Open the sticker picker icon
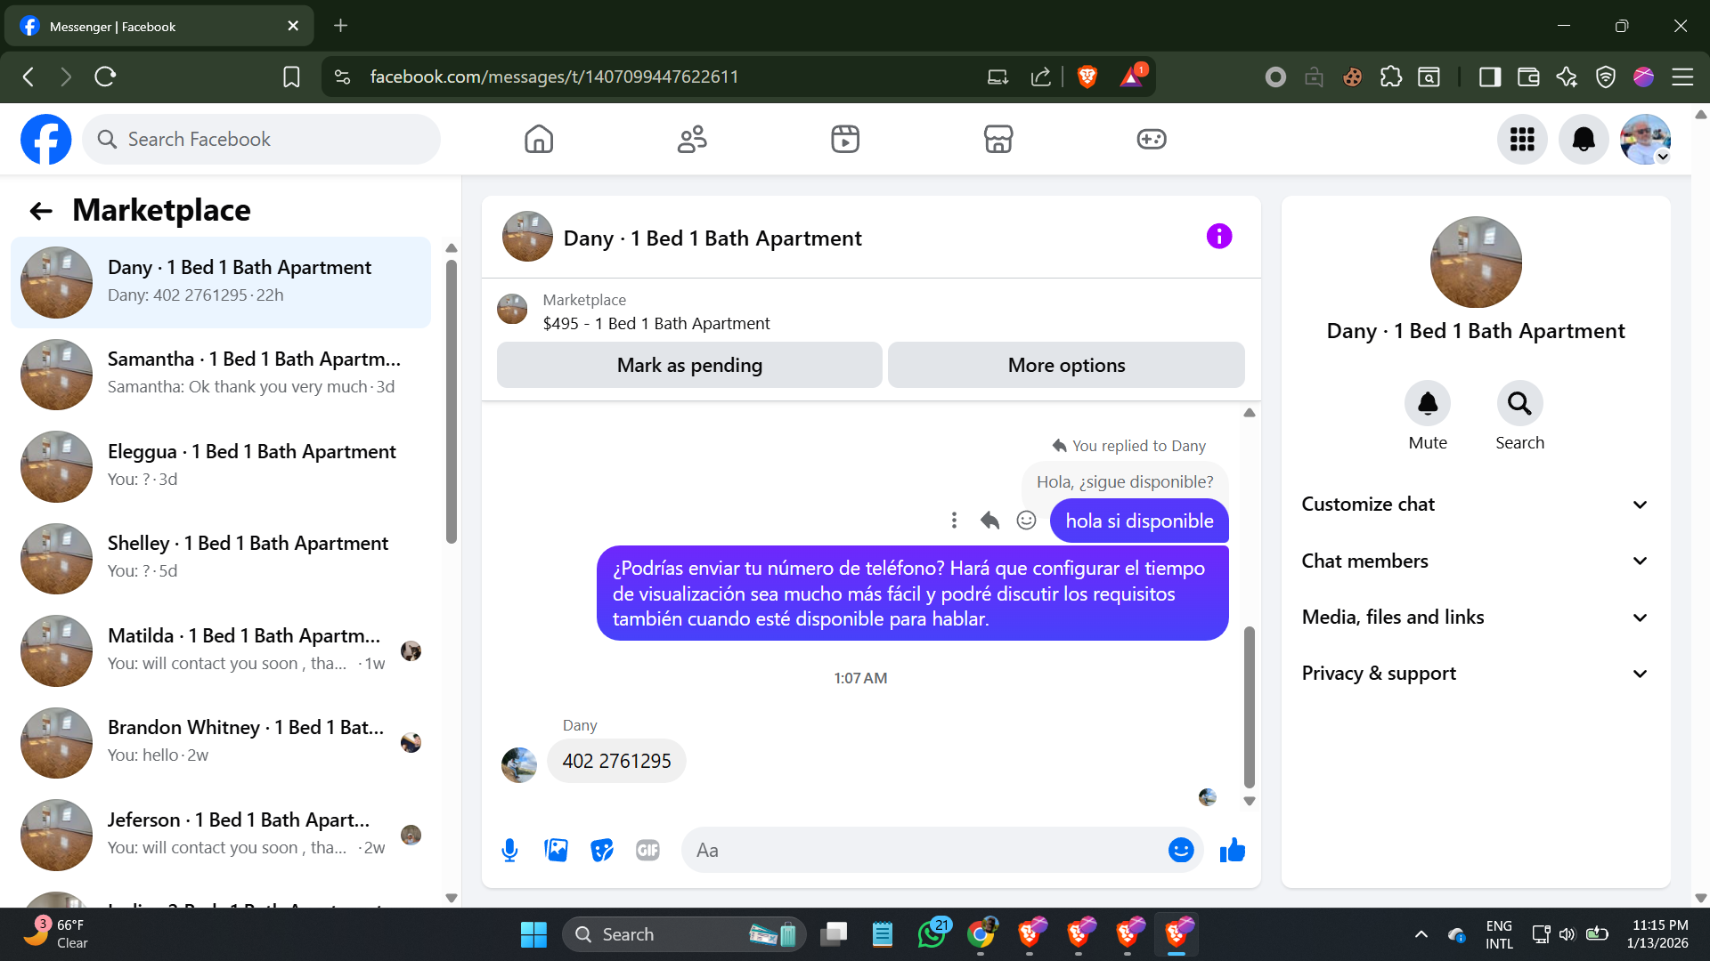 tap(602, 851)
